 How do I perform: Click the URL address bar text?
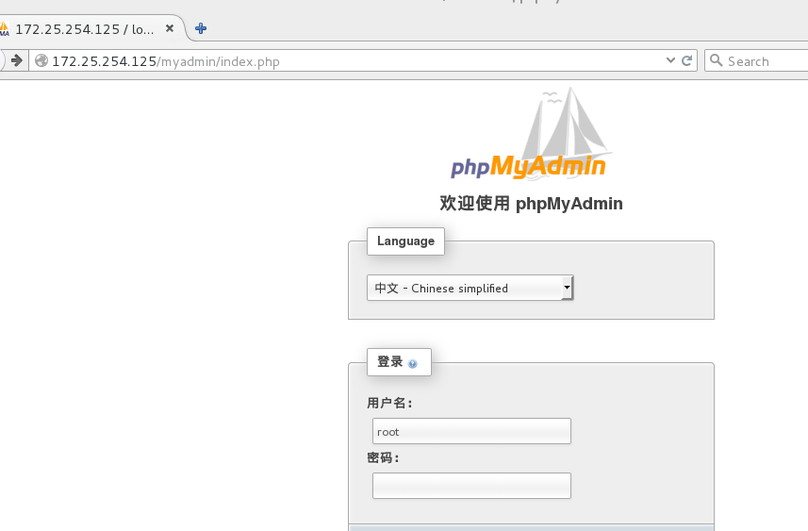[166, 61]
